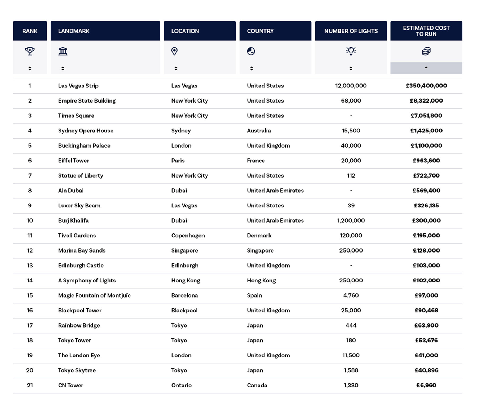Screen dimensions: 477x402
Task: Click the museum building icon under Landmark
Action: pyautogui.click(x=63, y=51)
